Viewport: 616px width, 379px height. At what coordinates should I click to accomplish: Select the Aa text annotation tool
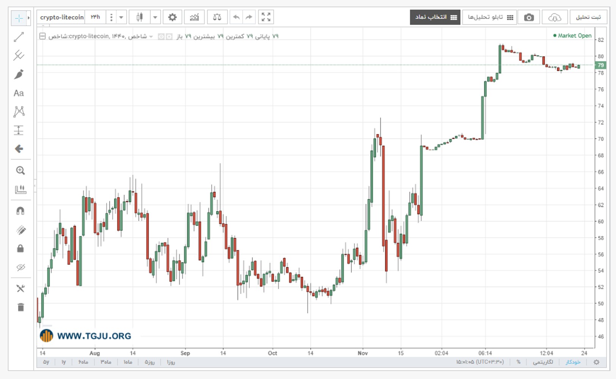pos(19,93)
